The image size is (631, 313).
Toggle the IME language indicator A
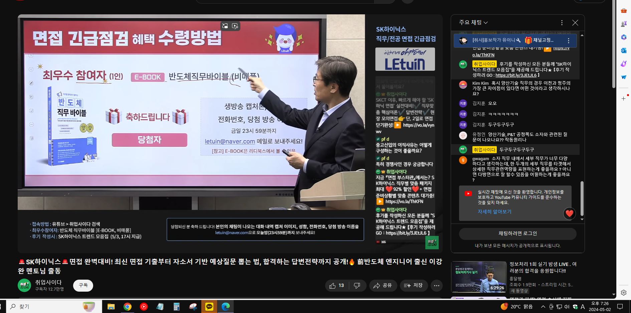583,307
